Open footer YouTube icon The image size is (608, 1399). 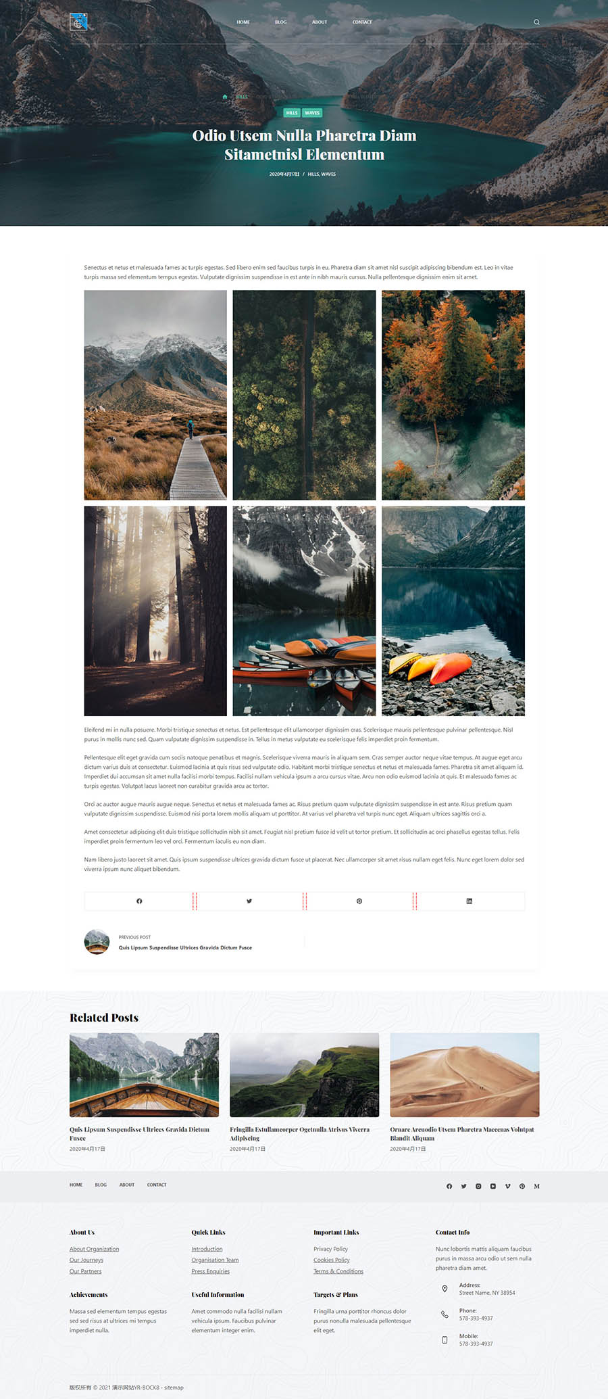pos(493,1186)
